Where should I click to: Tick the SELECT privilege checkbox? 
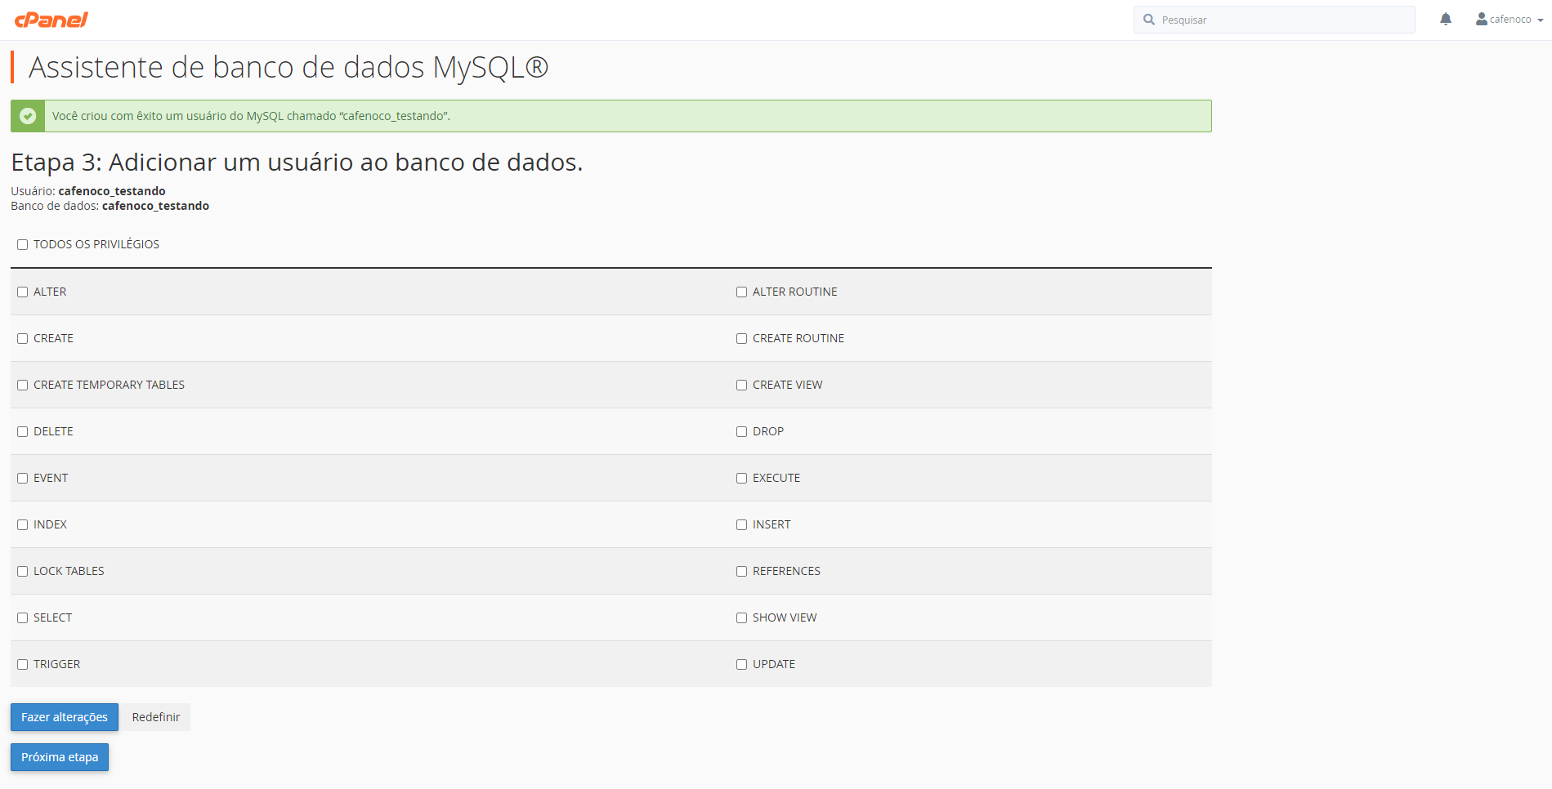pos(23,617)
